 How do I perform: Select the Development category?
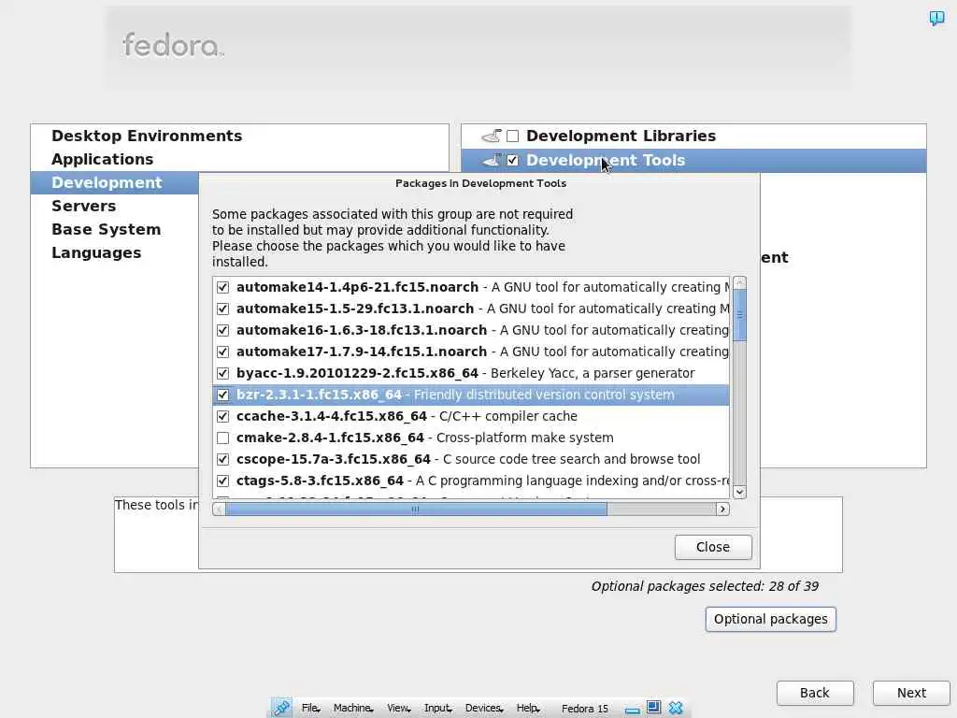[x=114, y=182]
